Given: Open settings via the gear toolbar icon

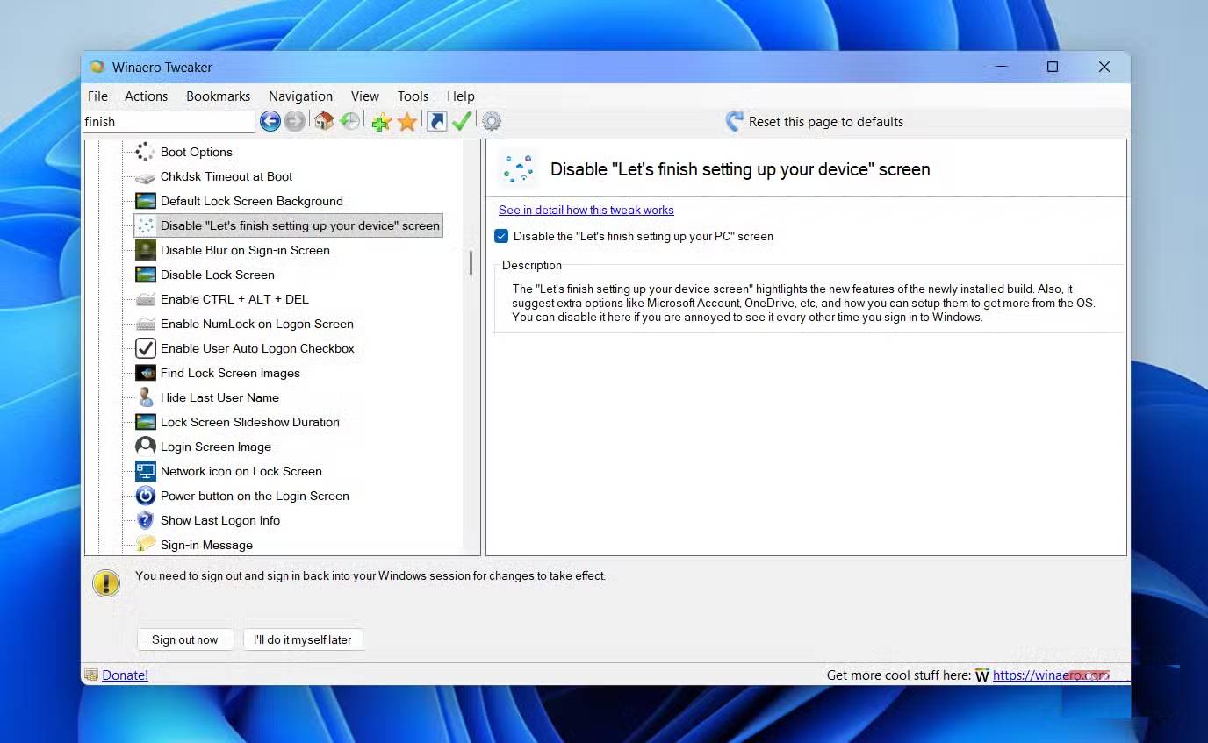Looking at the screenshot, I should 491,121.
